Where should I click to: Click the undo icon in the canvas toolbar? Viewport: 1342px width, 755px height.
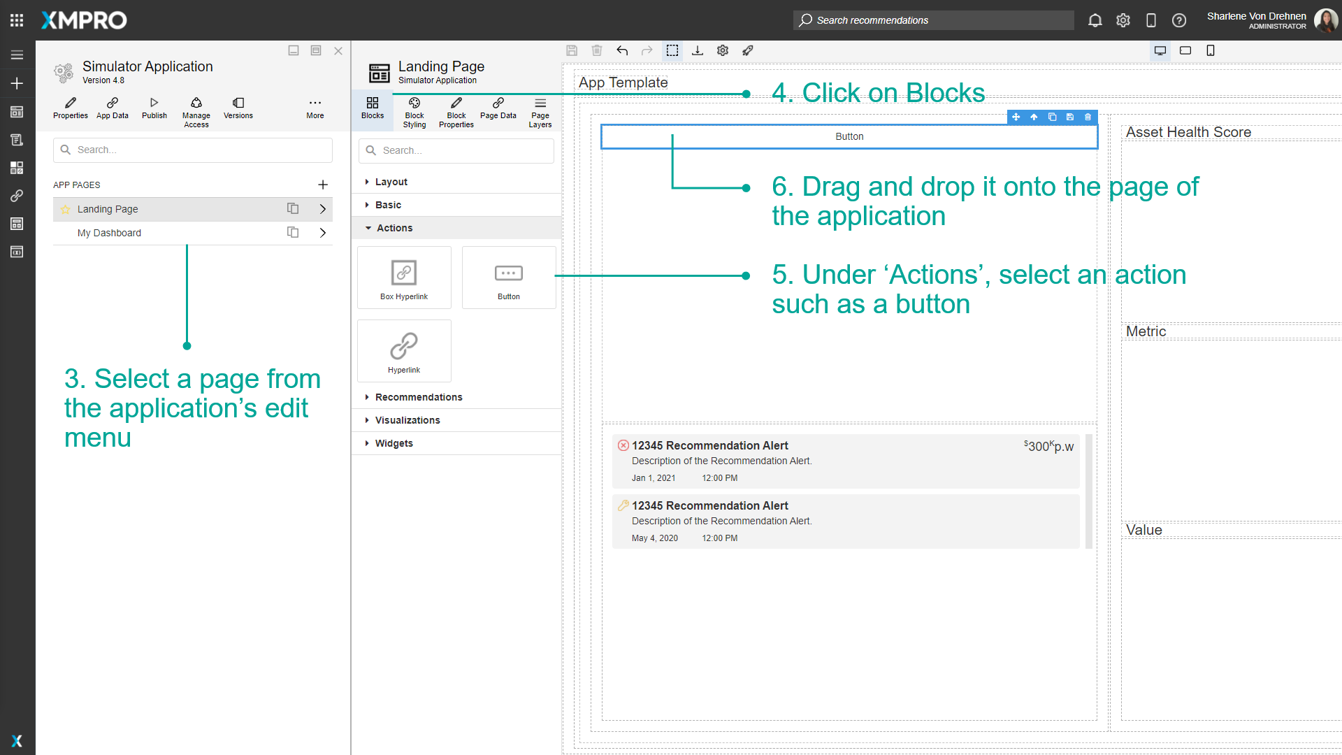[622, 50]
